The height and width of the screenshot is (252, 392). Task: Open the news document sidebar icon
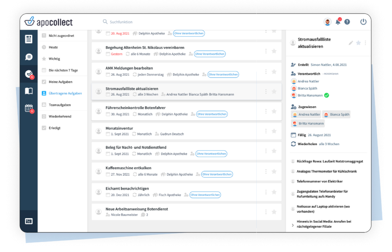28,39
